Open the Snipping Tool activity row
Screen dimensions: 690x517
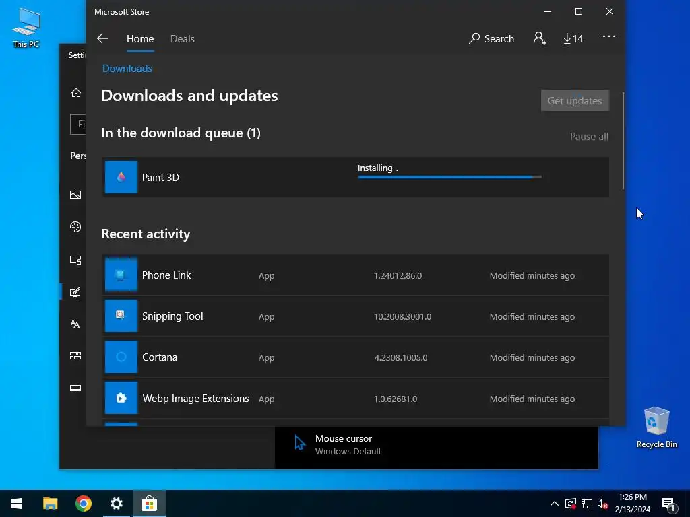(356, 316)
